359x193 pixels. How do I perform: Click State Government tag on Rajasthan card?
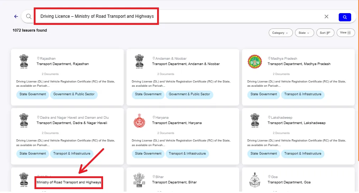[x=32, y=94]
